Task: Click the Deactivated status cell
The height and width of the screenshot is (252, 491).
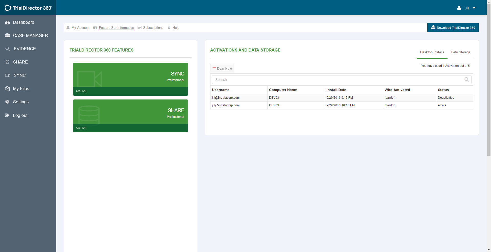Action: point(454,98)
